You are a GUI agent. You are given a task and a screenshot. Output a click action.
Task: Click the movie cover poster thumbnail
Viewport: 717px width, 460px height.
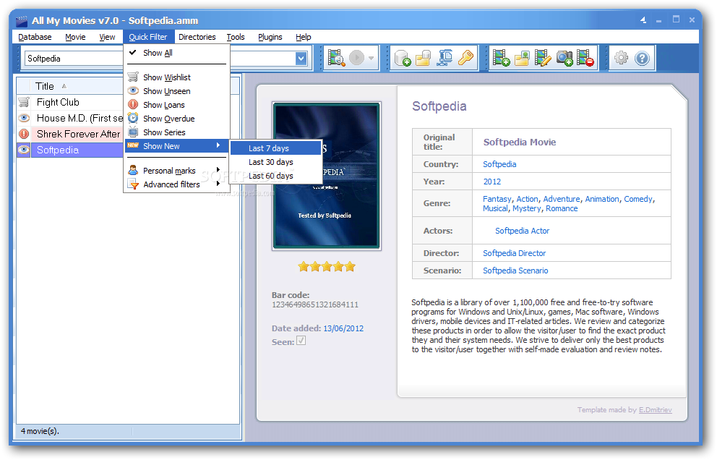(327, 176)
